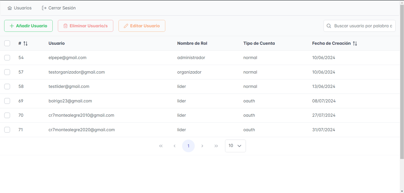The image size is (404, 193).
Task: Click the date 08/07/2024
Action: point(324,101)
